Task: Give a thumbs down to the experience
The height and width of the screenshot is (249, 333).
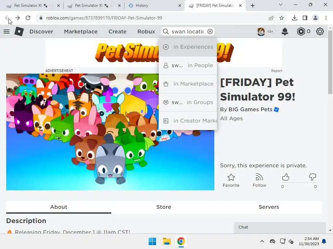Action: [313, 177]
